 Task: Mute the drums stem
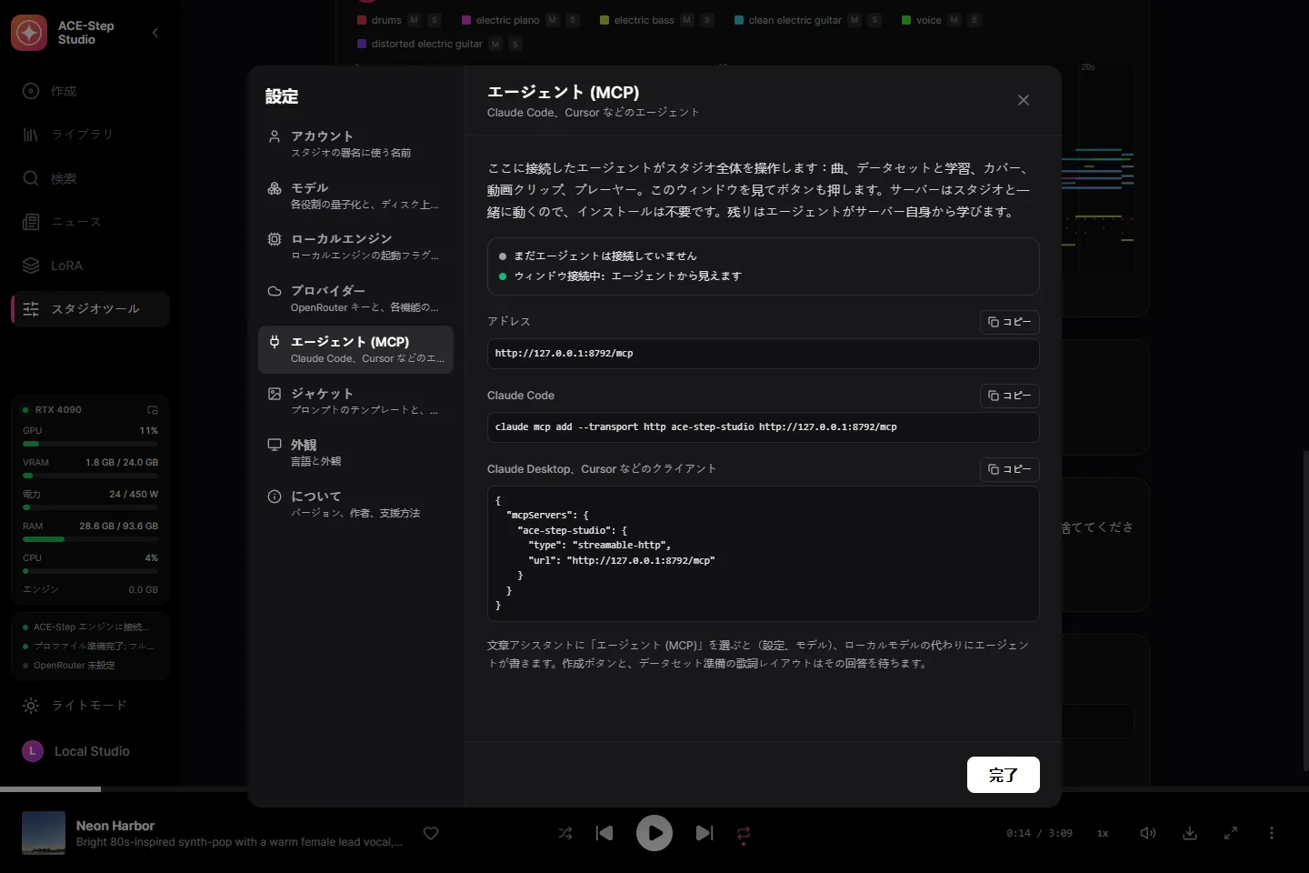click(415, 20)
